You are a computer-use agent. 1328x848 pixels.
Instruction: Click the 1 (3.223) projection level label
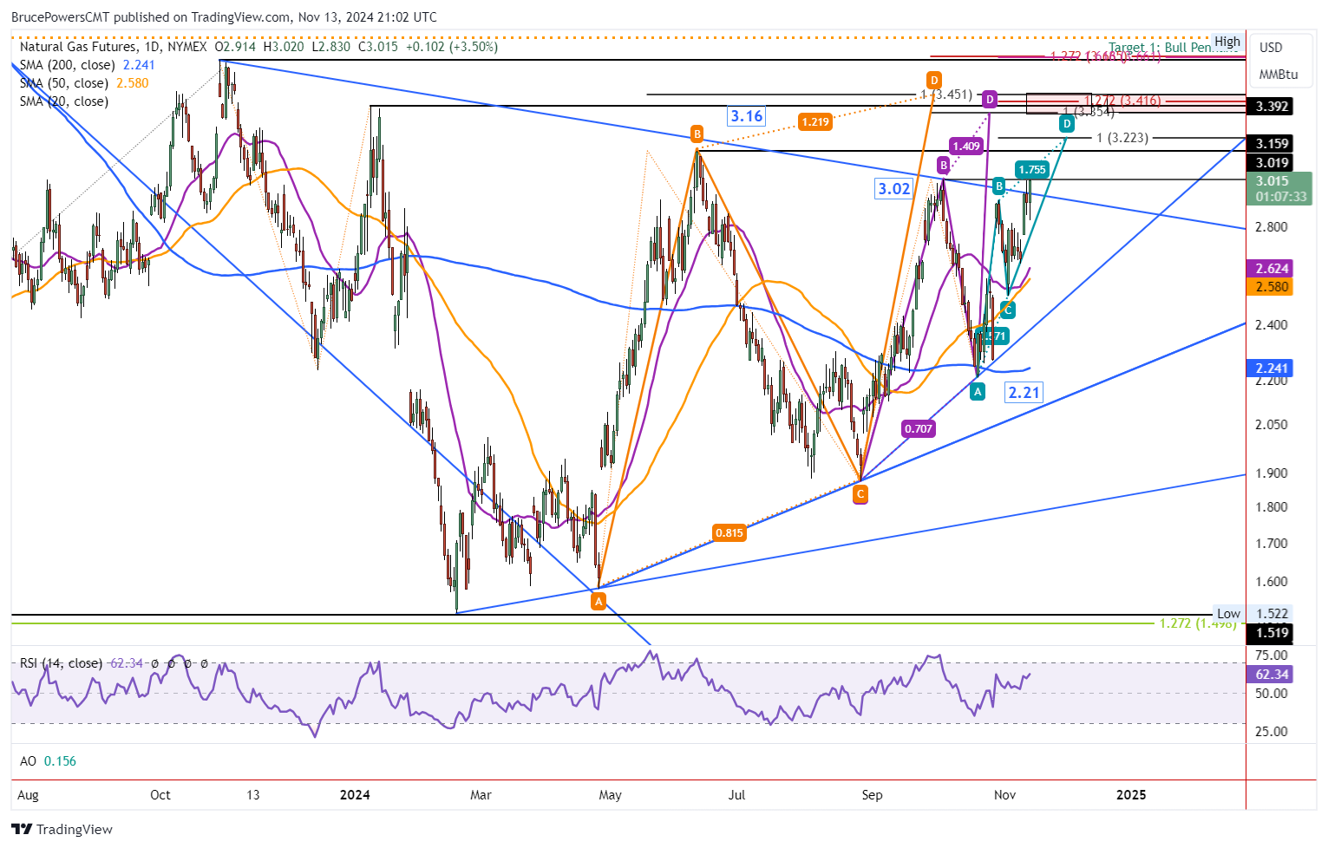coord(1122,138)
